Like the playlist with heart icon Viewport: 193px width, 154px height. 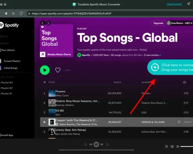(x=58, y=70)
